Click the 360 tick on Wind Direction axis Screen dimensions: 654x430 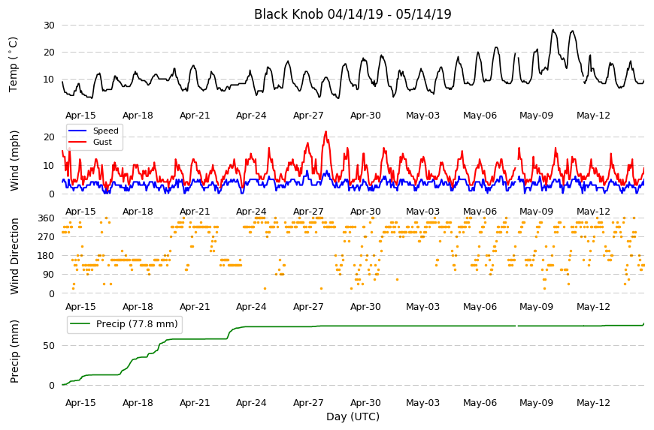(47, 218)
